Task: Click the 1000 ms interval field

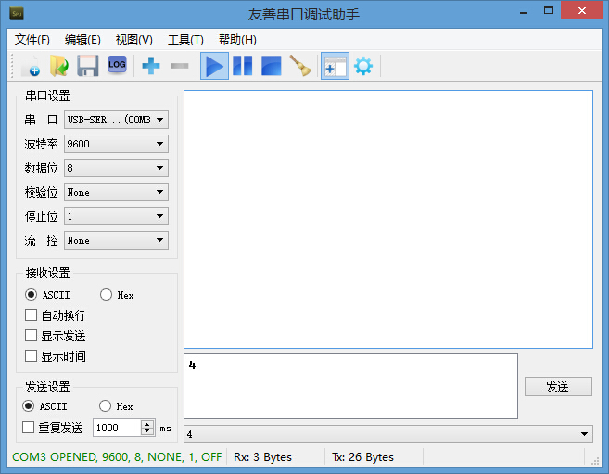Action: coord(117,428)
